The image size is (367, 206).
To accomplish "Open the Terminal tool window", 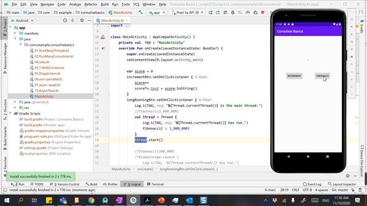I will coord(155,184).
